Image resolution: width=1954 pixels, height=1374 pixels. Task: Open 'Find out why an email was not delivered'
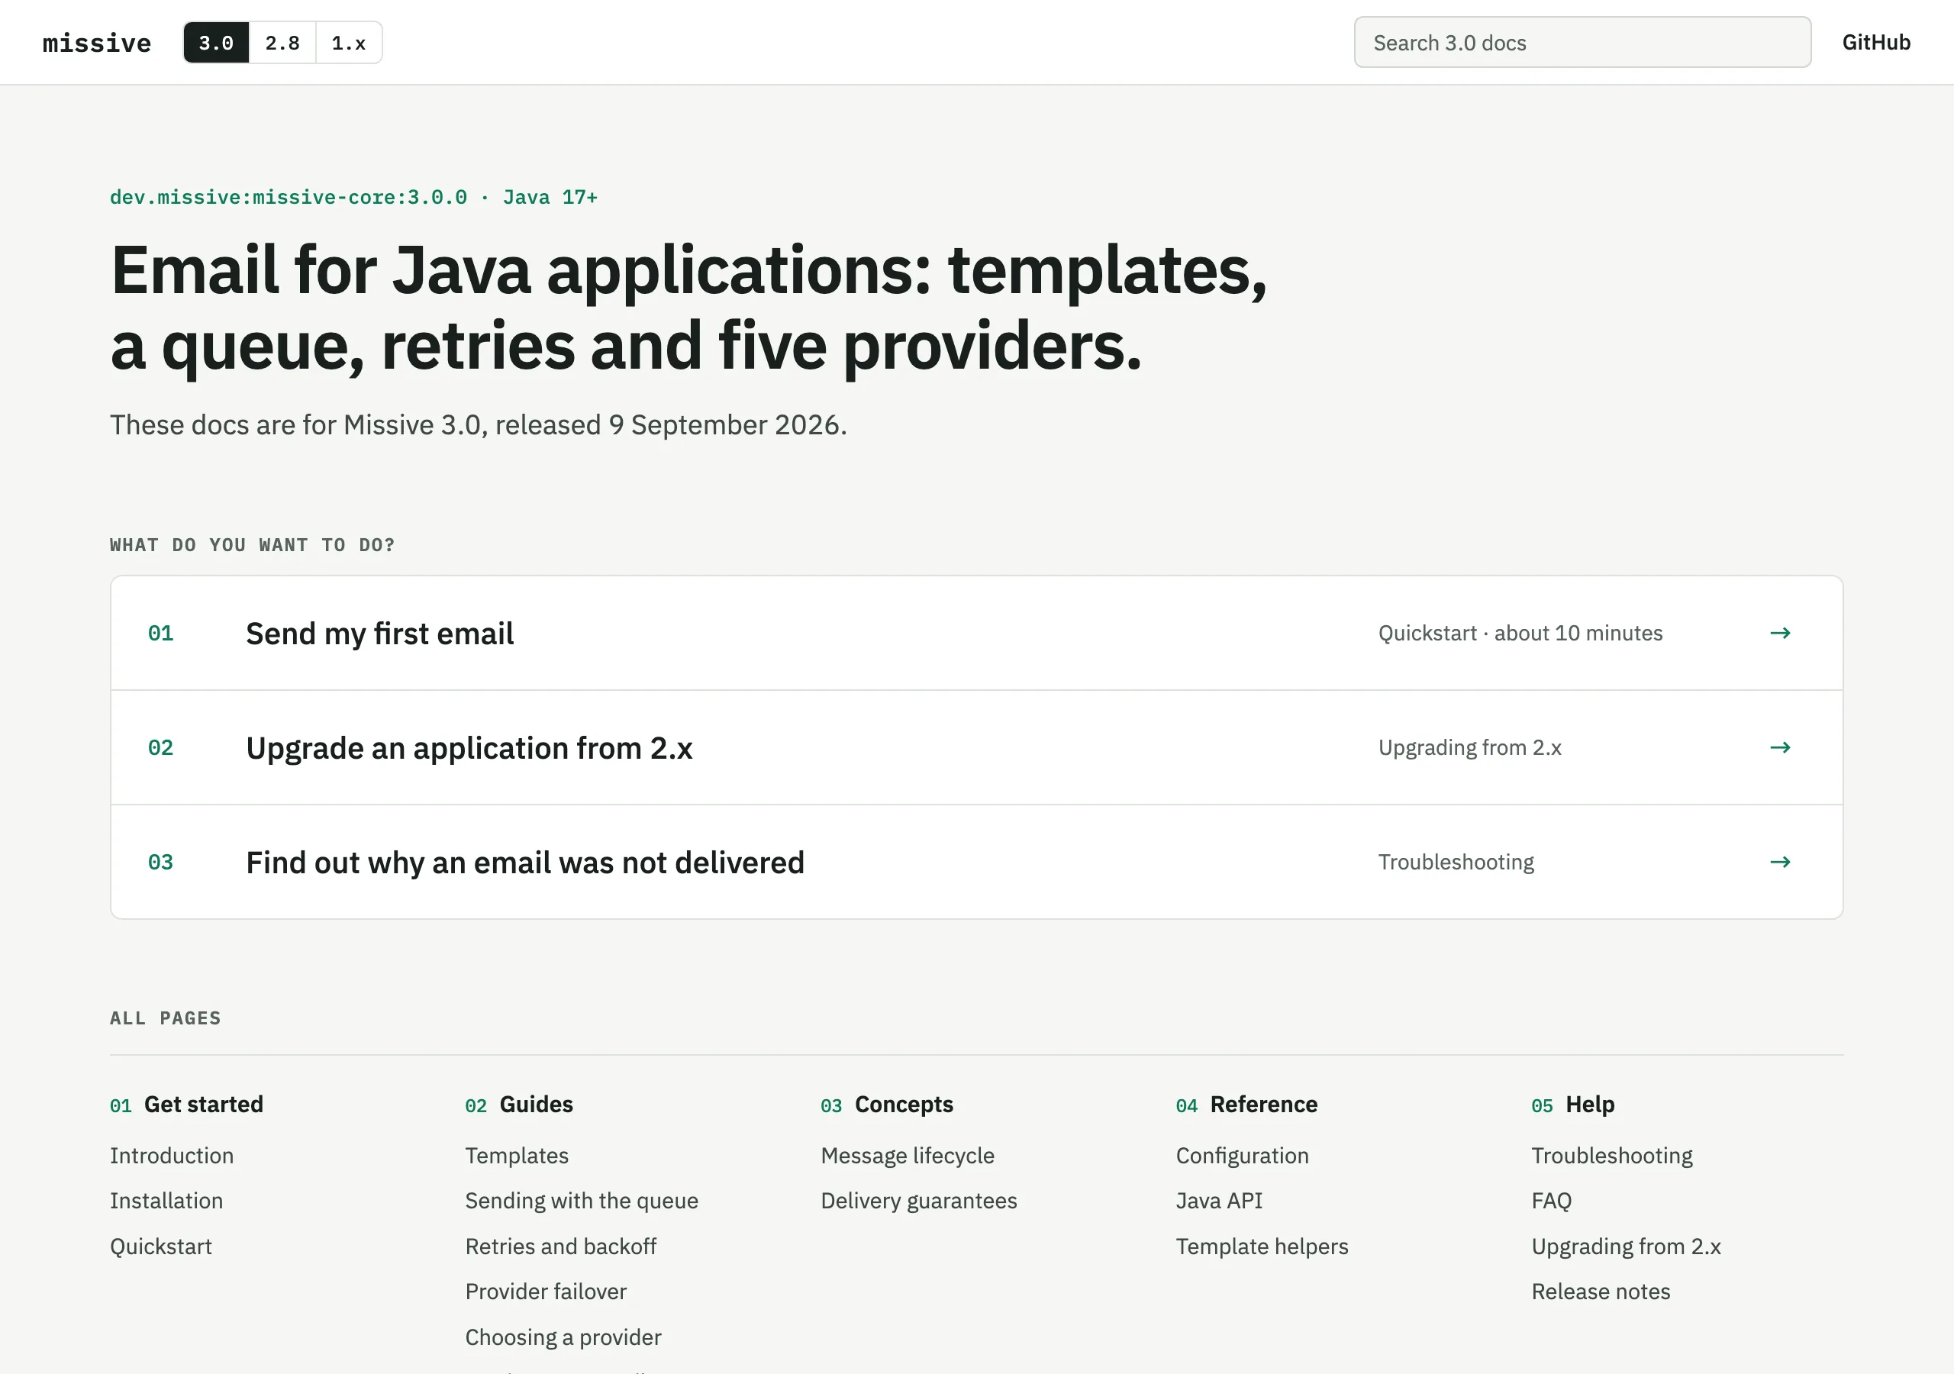(976, 863)
